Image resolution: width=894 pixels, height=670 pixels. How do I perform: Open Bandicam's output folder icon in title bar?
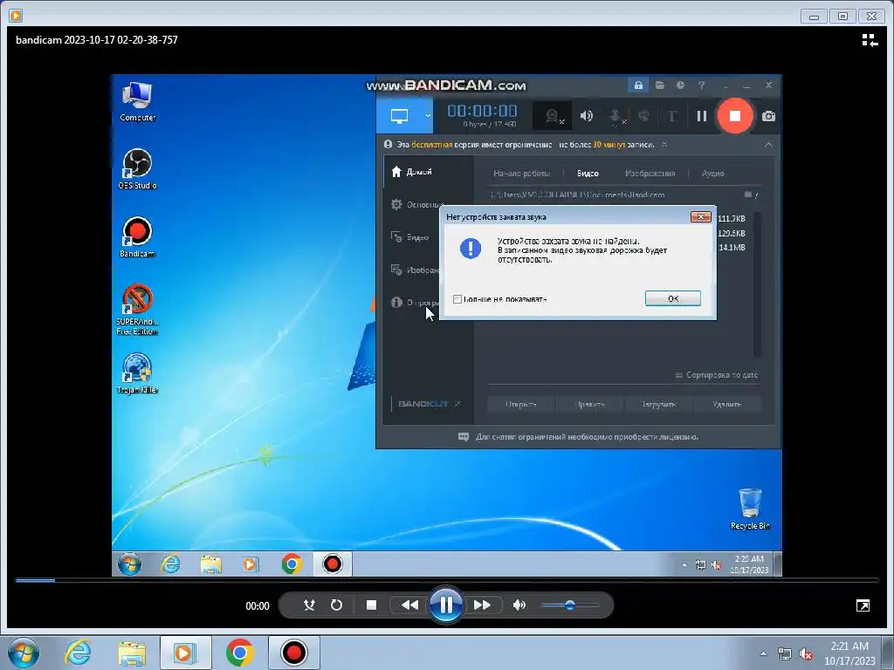(660, 85)
